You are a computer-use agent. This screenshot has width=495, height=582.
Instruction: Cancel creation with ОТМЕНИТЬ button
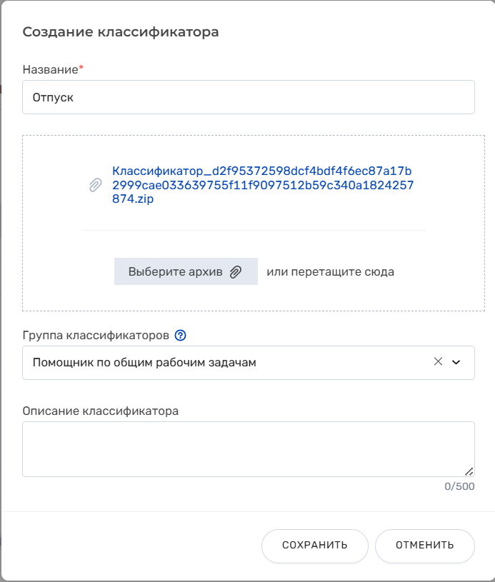pyautogui.click(x=425, y=546)
